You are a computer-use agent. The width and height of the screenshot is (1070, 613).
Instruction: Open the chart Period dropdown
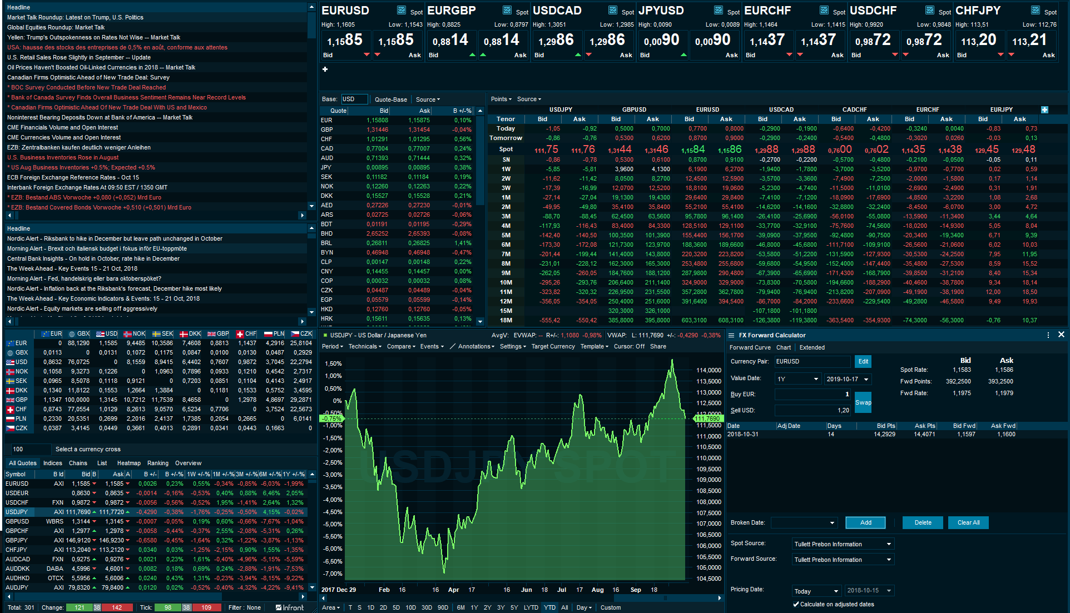point(333,346)
